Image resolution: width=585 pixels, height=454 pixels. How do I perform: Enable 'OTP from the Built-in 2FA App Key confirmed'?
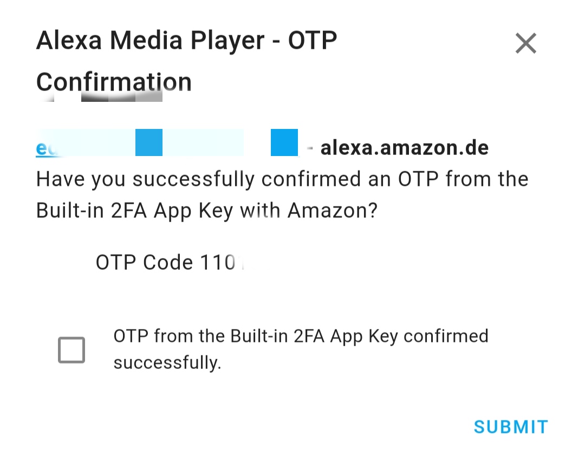[x=71, y=349]
